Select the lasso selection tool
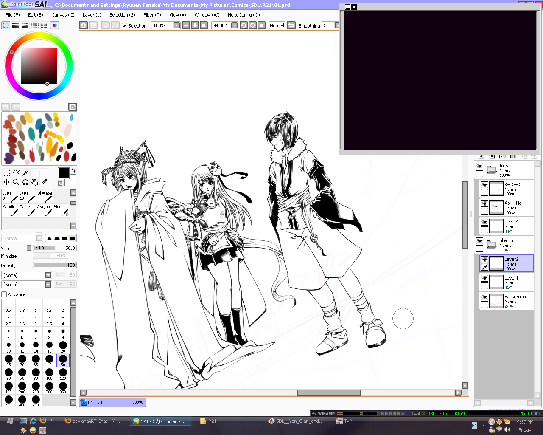The width and height of the screenshot is (543, 435). [x=16, y=173]
